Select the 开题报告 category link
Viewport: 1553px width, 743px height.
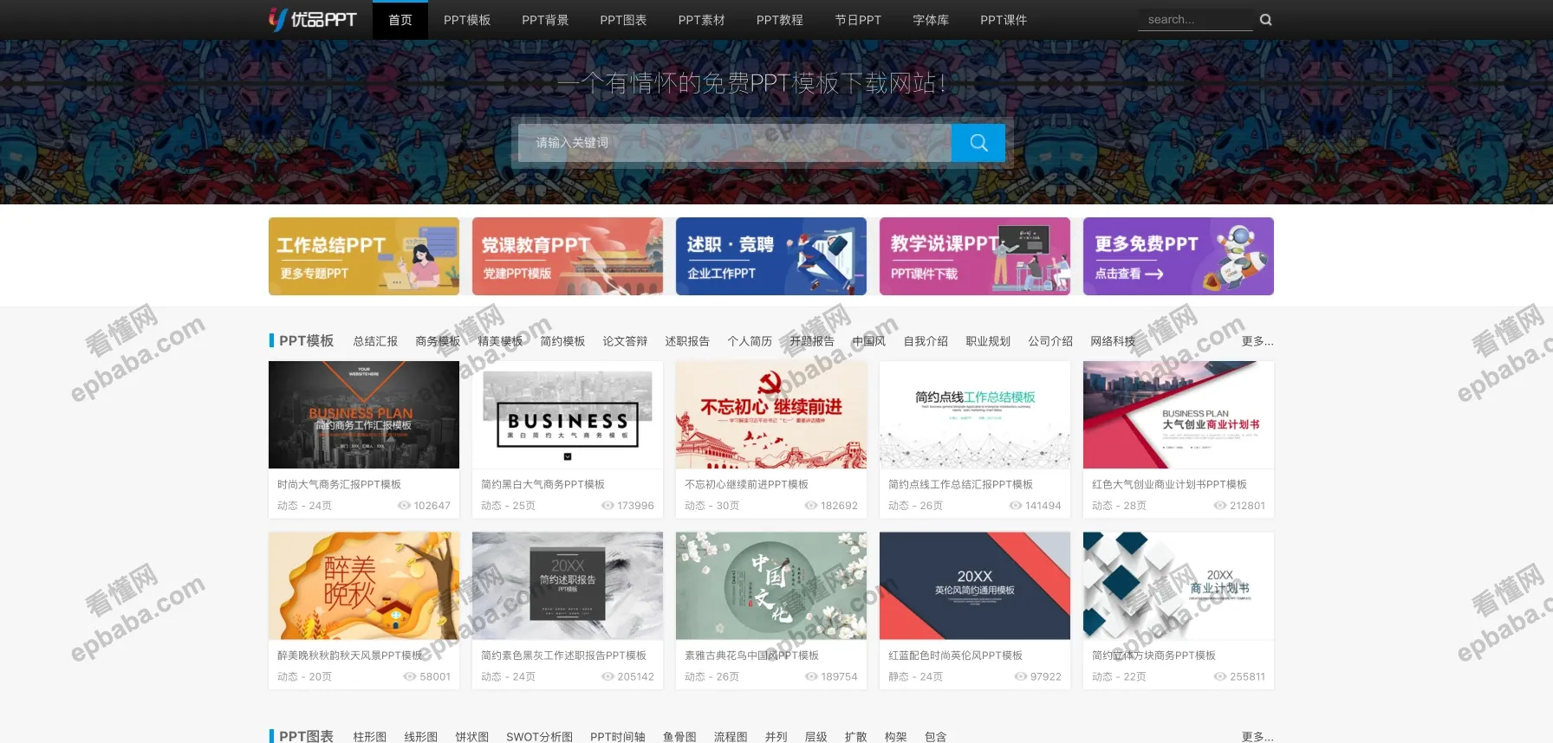pos(812,341)
